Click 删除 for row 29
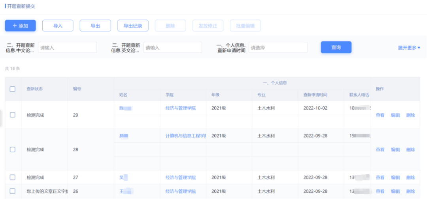Image resolution: width=427 pixels, height=203 pixels. pos(411,115)
